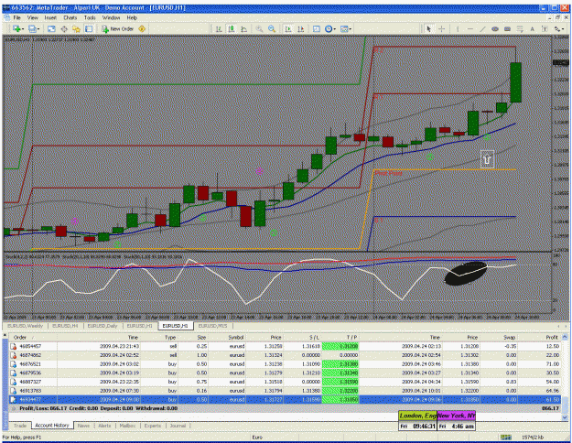
Task: Click the New Chart toolbar icon
Action: tap(16, 28)
